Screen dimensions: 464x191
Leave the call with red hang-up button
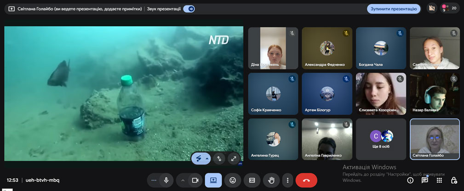click(x=306, y=180)
